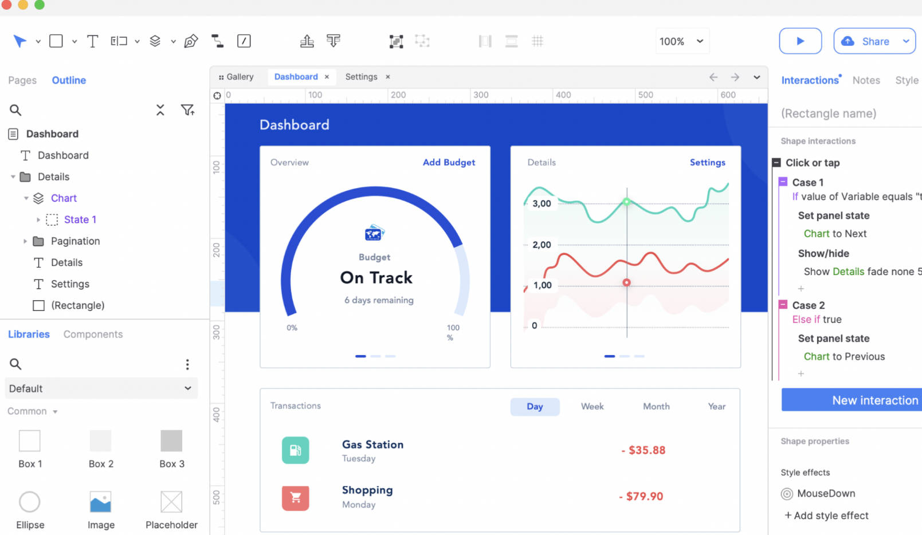Click the outline sort and filter icon

pos(187,110)
